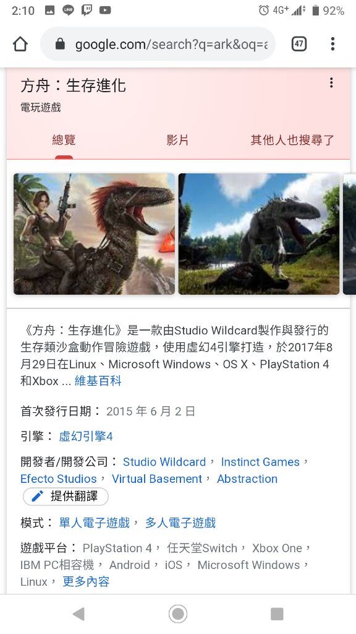The image size is (356, 634).
Task: Open the Studio Wildcard developer link
Action: pos(164,462)
